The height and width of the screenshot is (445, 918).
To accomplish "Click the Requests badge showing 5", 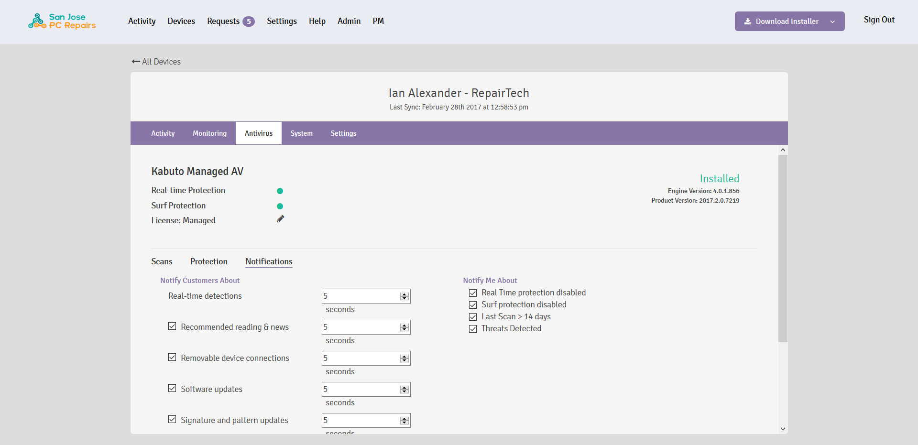I will [249, 22].
